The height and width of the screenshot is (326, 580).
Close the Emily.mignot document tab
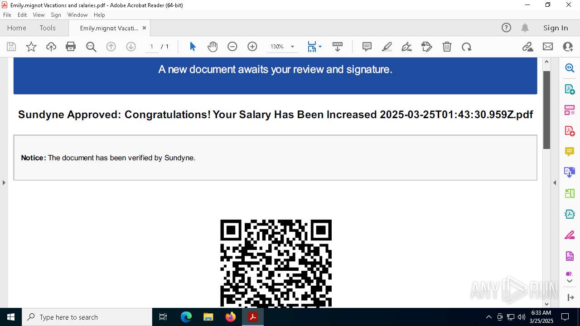(144, 28)
